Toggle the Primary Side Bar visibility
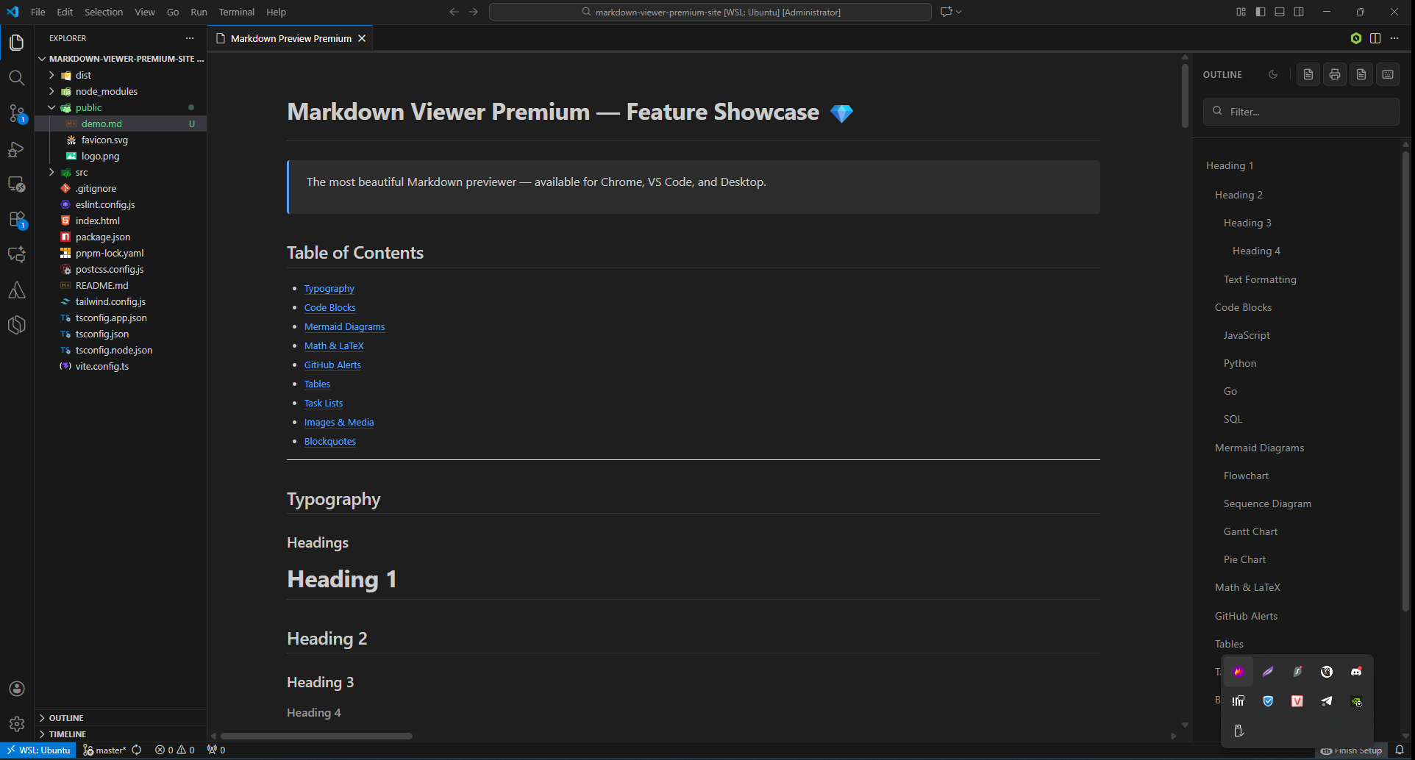The width and height of the screenshot is (1415, 760). point(1261,12)
